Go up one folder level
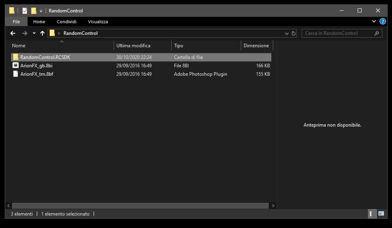392x228 pixels. click(42, 33)
